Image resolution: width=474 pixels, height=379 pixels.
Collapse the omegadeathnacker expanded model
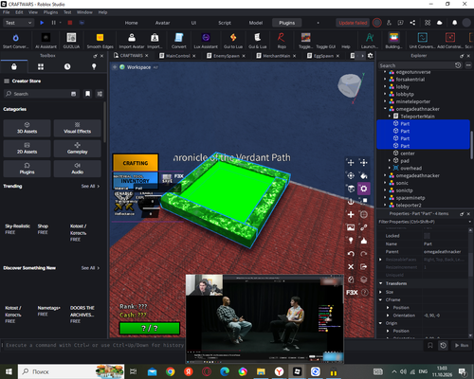coord(385,109)
